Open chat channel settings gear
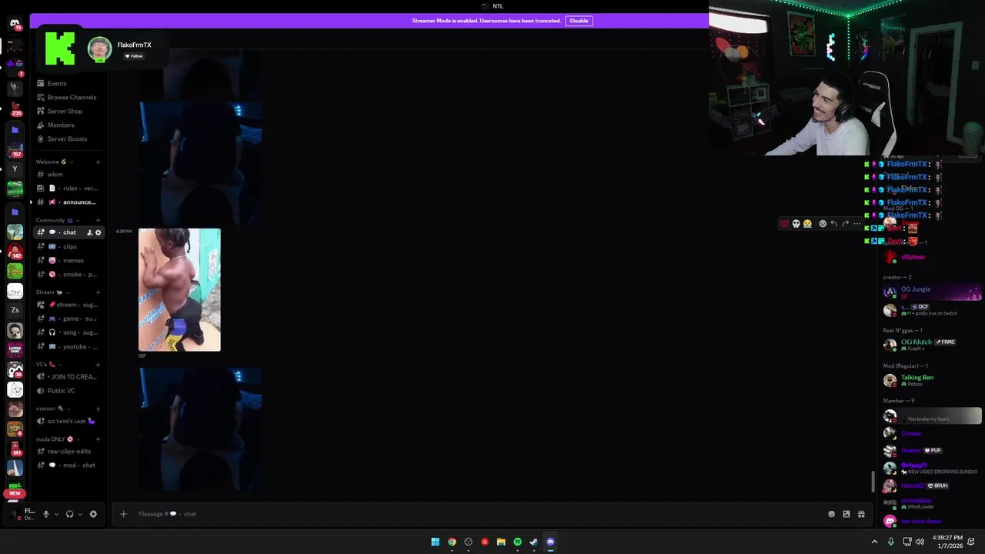 98,232
